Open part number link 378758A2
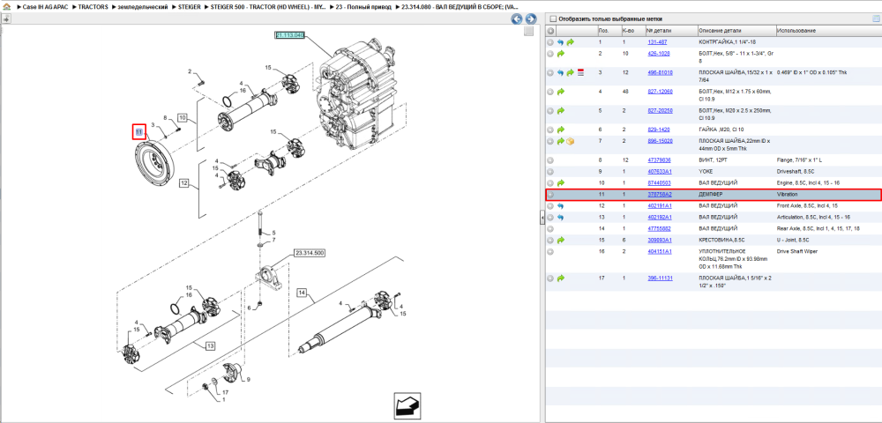This screenshot has width=882, height=423. pos(660,195)
